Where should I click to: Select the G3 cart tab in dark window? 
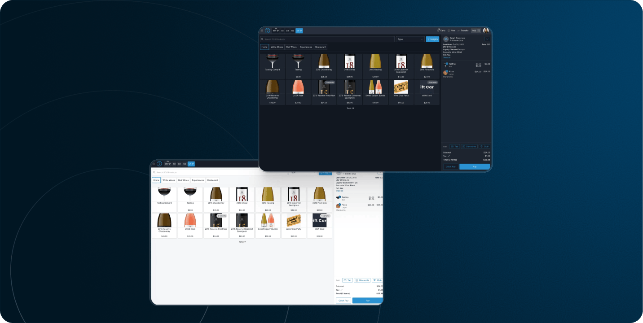[x=292, y=31]
